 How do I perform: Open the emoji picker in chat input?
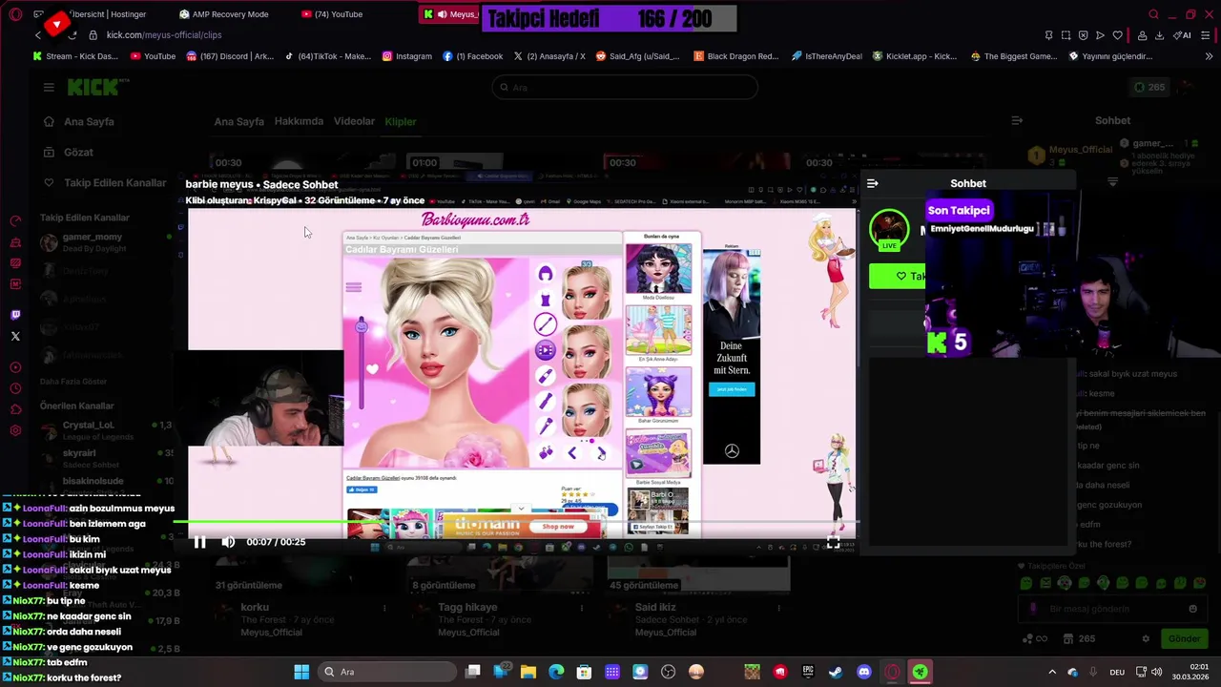(1192, 609)
